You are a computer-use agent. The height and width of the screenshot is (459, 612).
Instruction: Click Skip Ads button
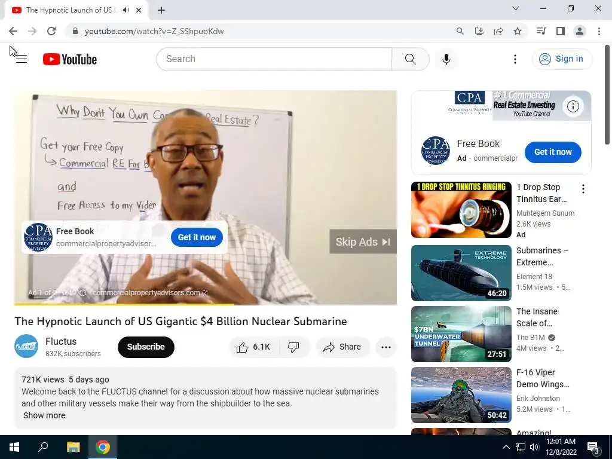[363, 241]
